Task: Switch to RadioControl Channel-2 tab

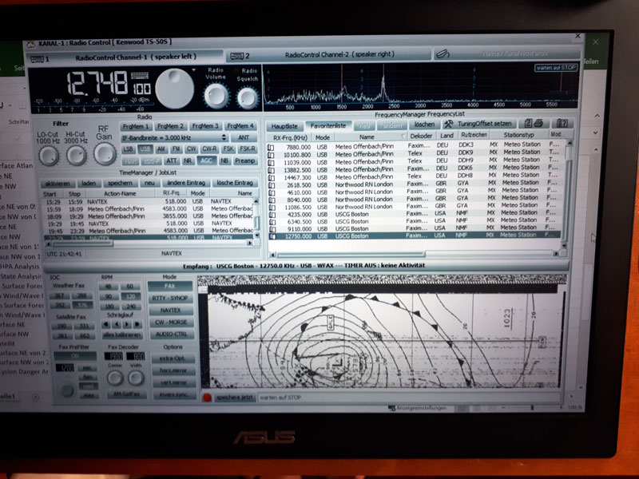Action: (x=328, y=54)
